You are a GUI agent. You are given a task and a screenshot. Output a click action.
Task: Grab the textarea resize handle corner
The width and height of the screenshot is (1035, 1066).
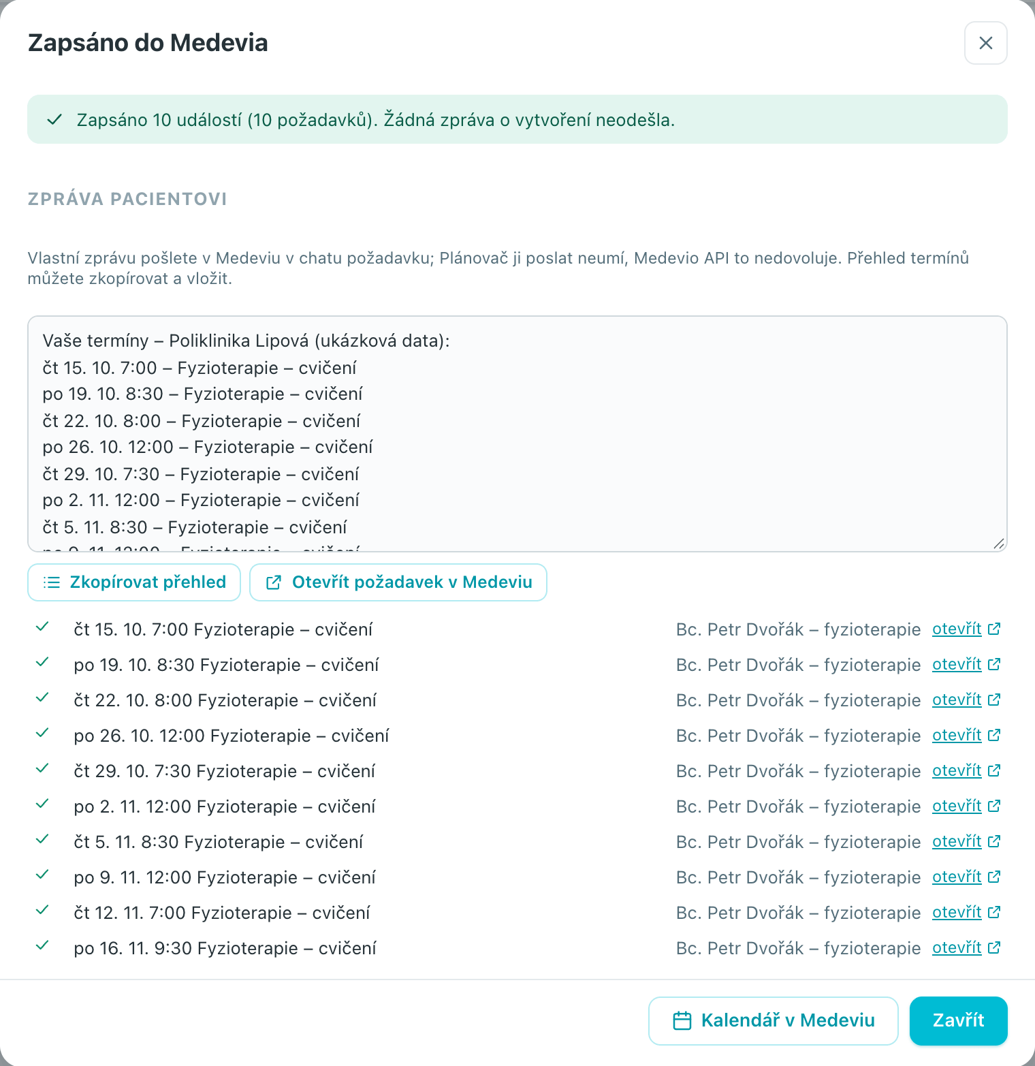pos(999,543)
